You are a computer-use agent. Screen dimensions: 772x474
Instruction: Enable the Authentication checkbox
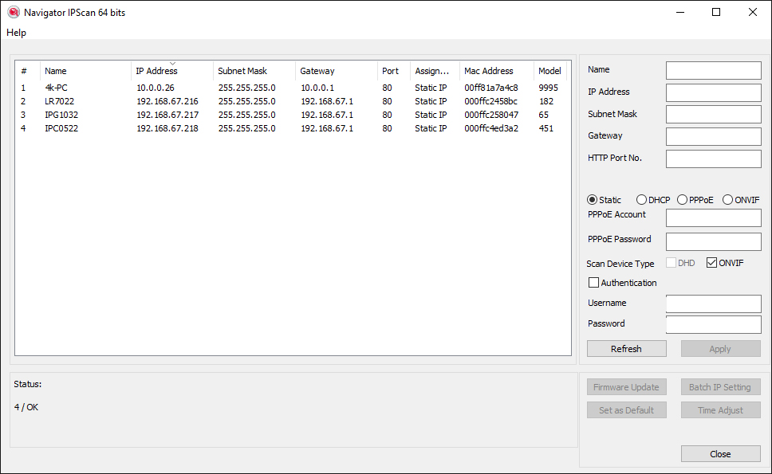[x=593, y=283]
